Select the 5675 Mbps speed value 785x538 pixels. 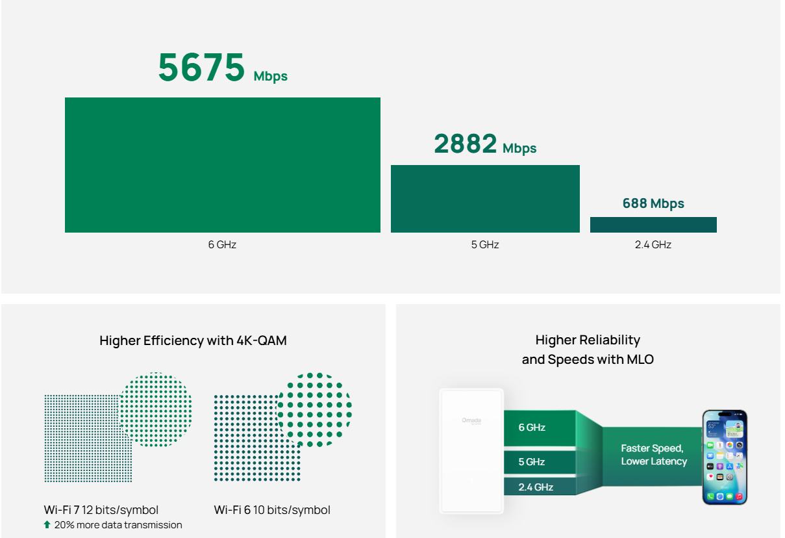click(x=222, y=68)
